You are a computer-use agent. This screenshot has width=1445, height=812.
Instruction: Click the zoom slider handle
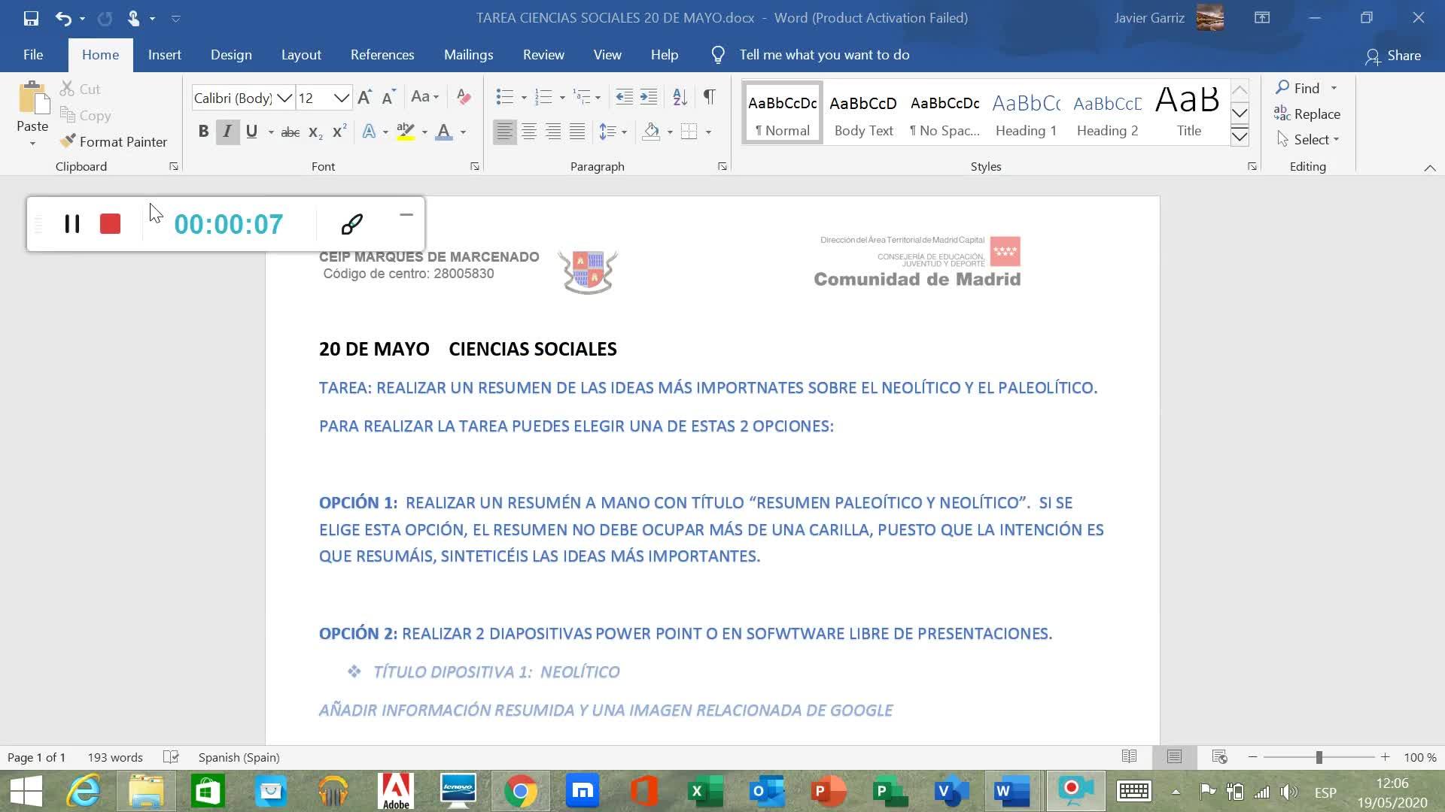[1319, 758]
